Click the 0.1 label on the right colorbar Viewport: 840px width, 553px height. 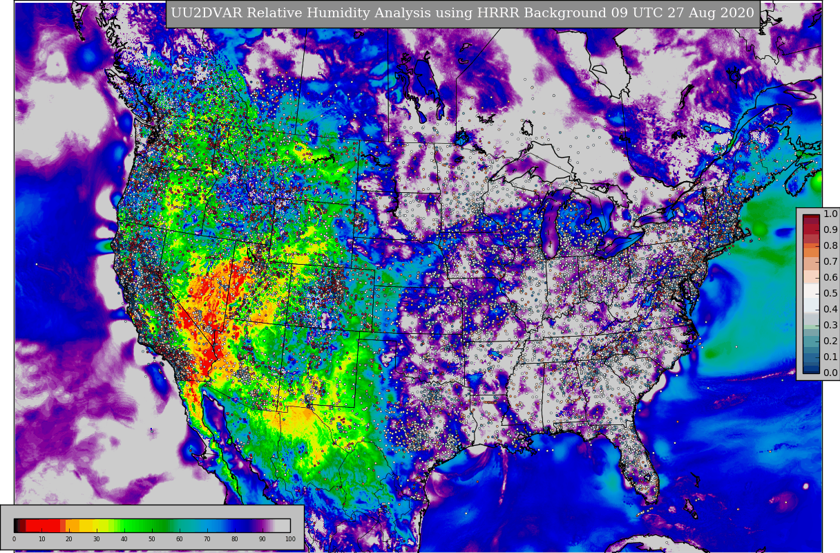[830, 357]
